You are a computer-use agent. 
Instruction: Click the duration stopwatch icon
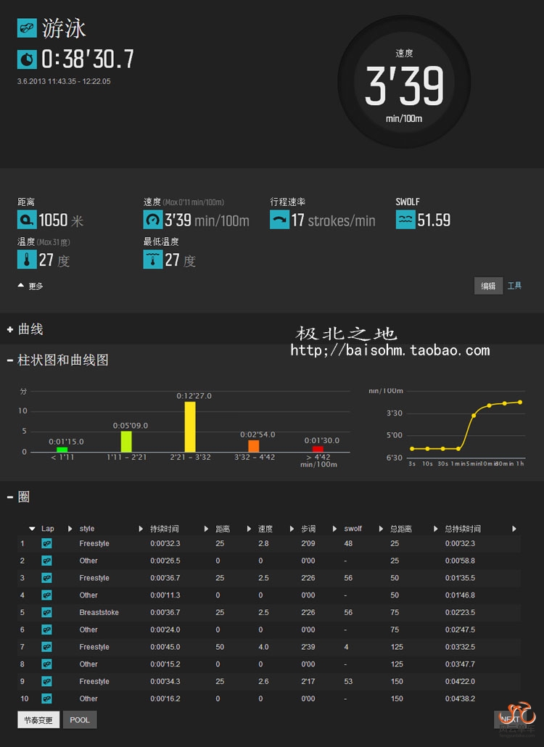27,59
